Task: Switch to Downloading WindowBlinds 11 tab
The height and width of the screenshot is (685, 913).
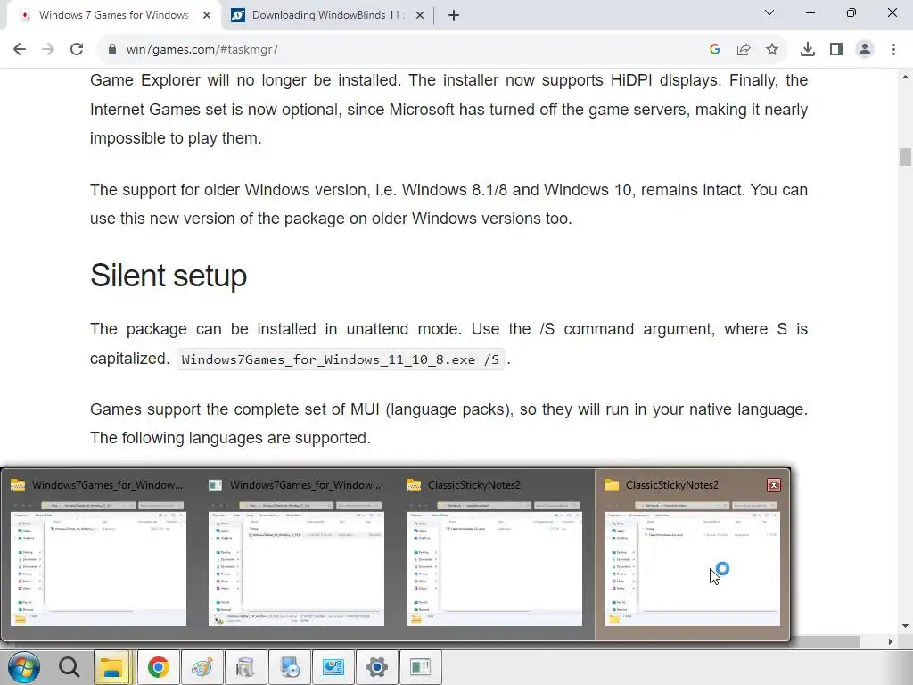Action: coord(328,15)
